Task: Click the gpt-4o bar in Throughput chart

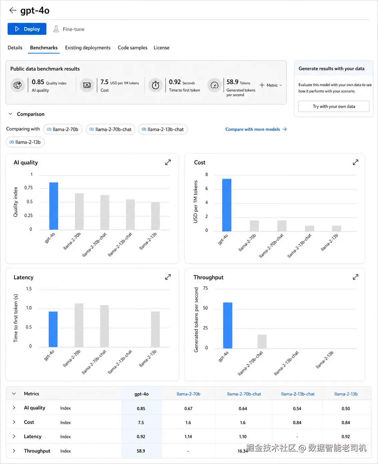Action: click(x=228, y=325)
